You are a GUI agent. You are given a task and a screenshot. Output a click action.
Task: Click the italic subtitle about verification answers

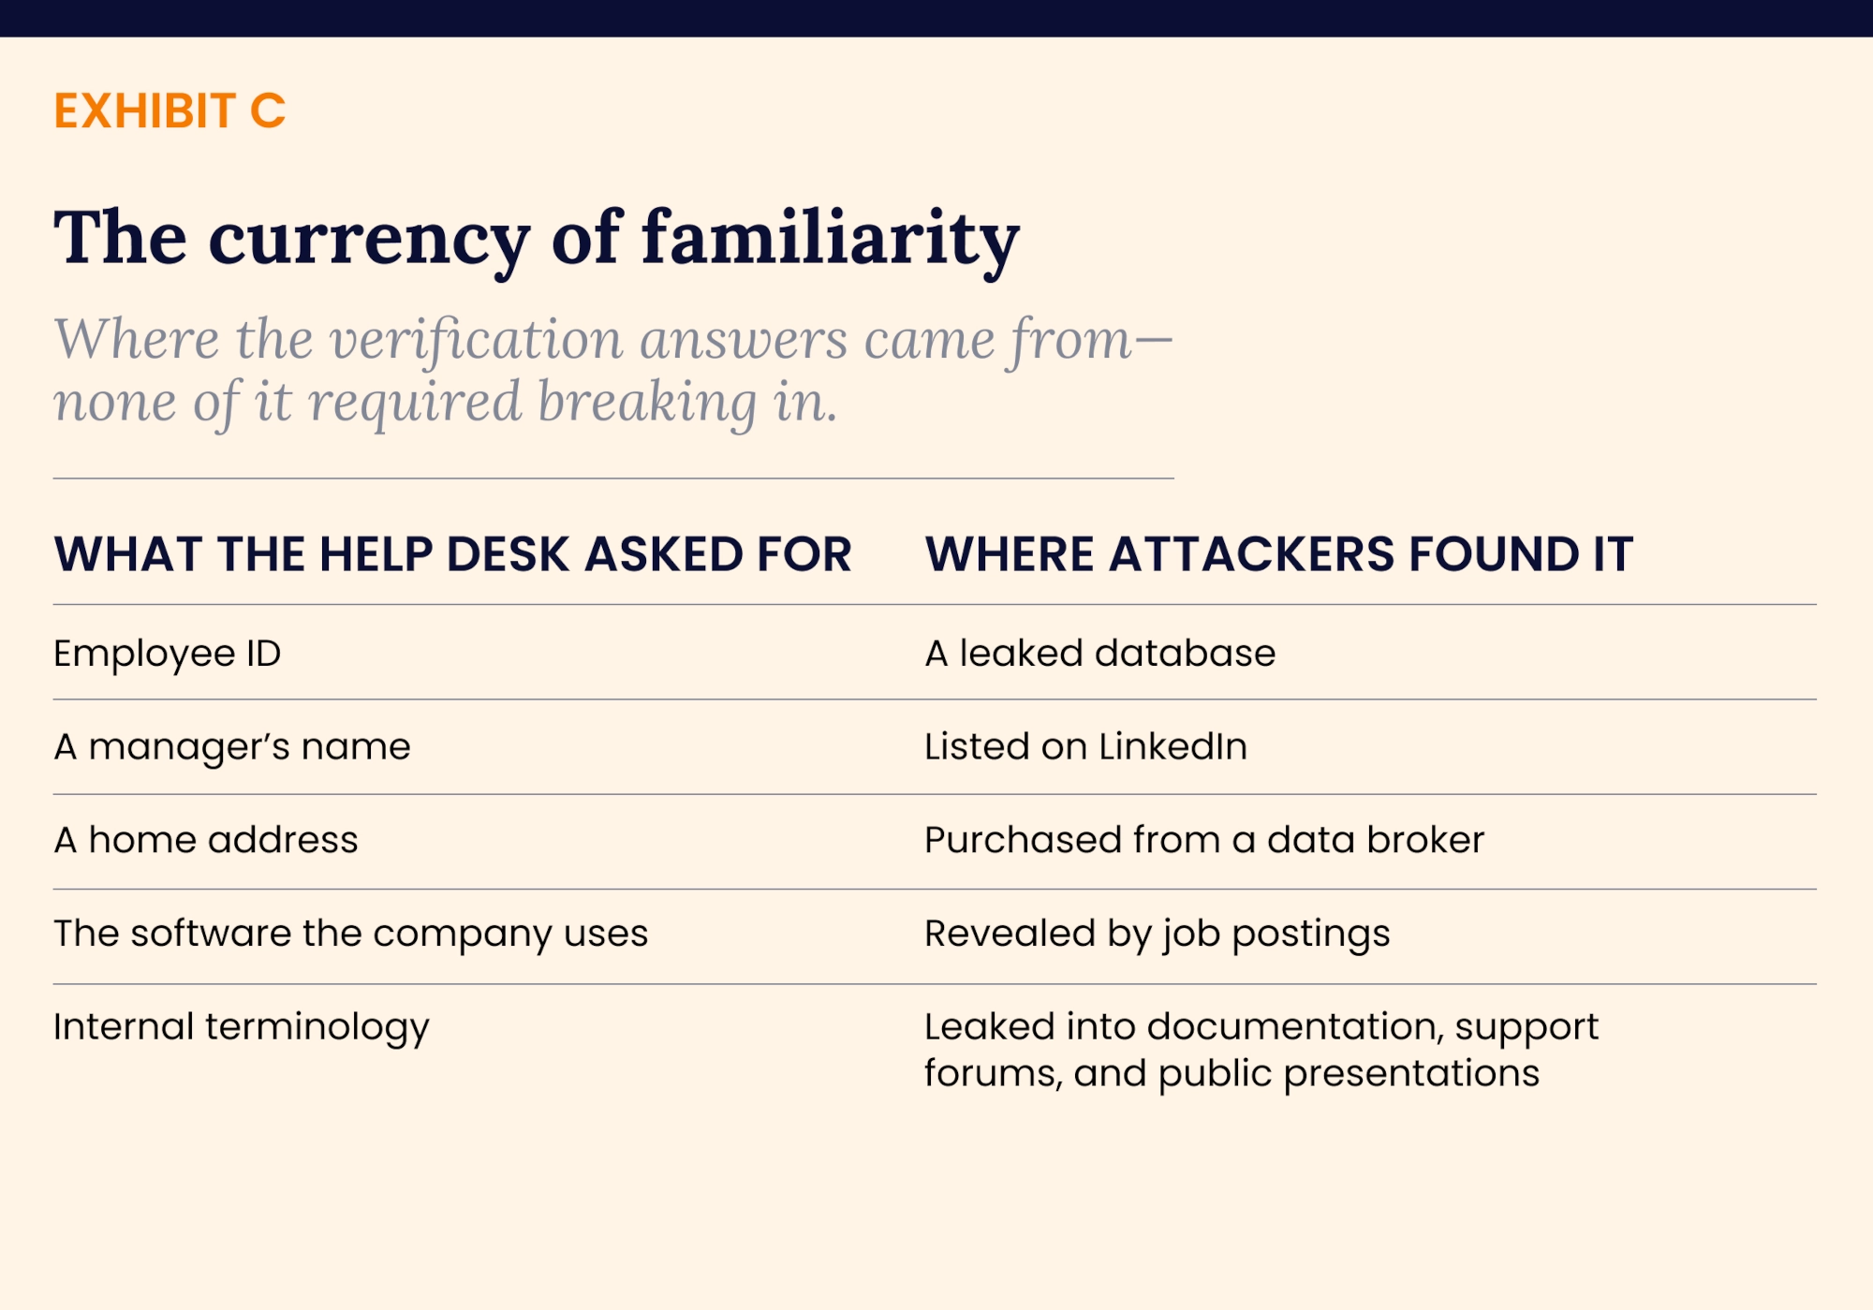click(x=613, y=371)
